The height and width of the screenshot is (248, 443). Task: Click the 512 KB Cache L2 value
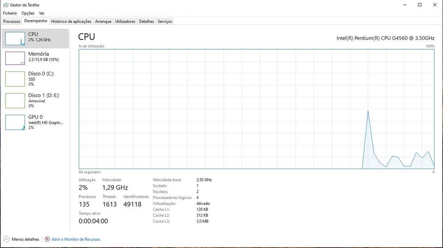pyautogui.click(x=202, y=216)
